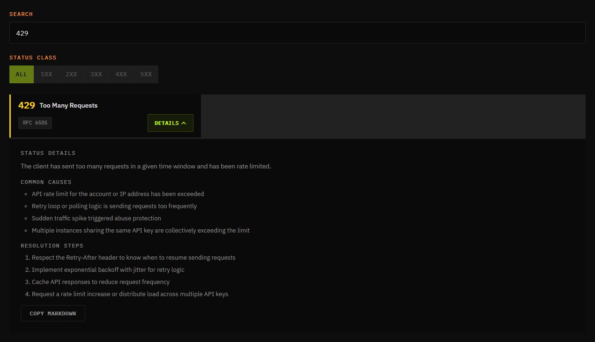Click the RFC 6585 badge

35,123
